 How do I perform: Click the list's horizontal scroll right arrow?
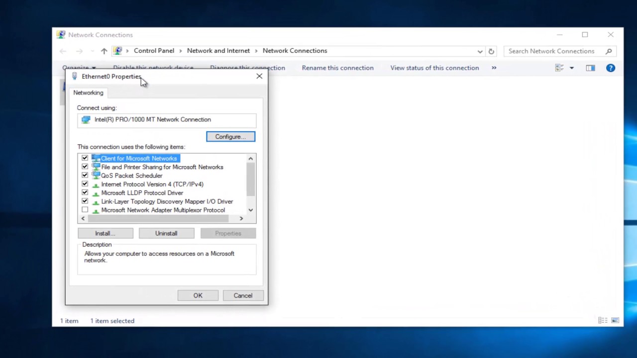(x=241, y=219)
